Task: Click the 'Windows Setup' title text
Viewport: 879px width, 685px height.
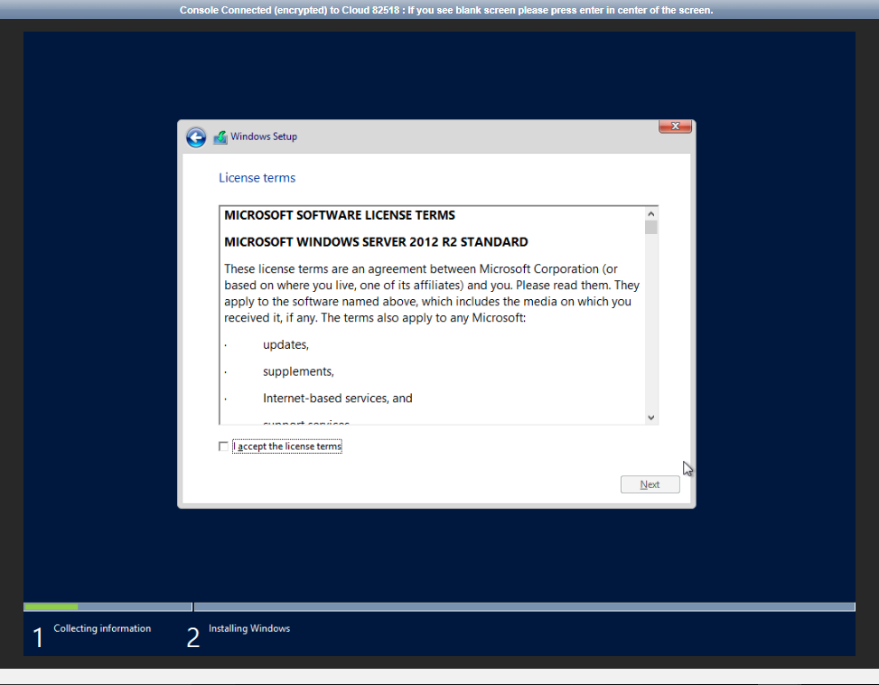Action: coord(264,136)
